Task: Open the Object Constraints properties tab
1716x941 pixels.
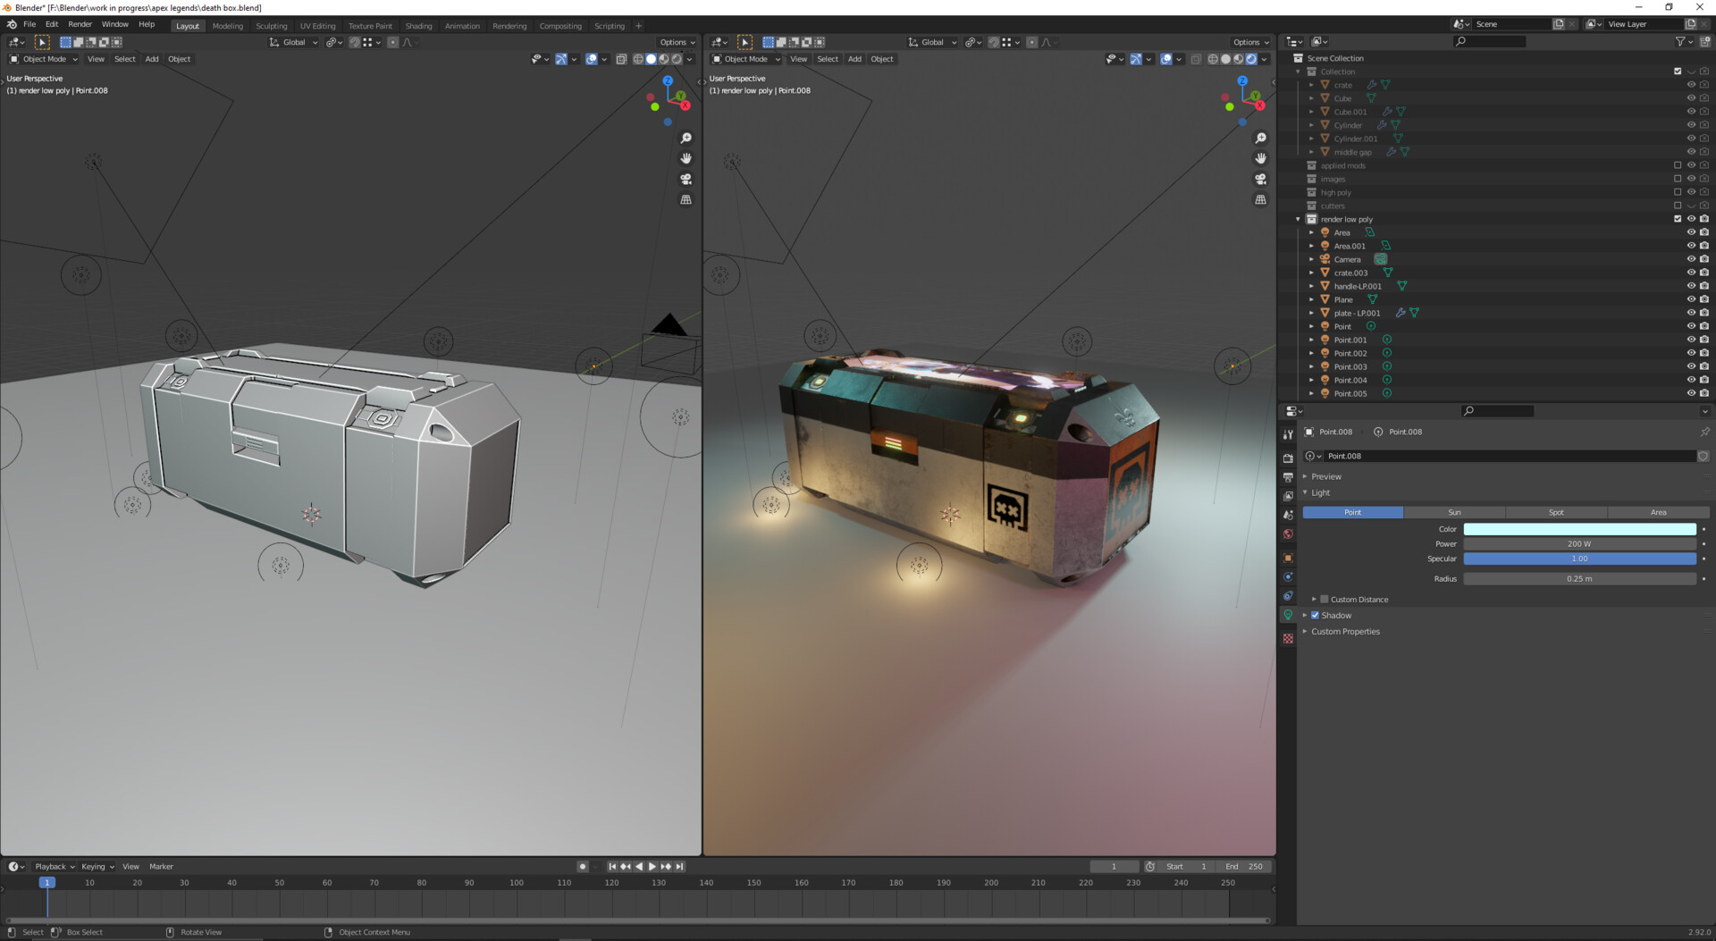Action: coord(1288,596)
